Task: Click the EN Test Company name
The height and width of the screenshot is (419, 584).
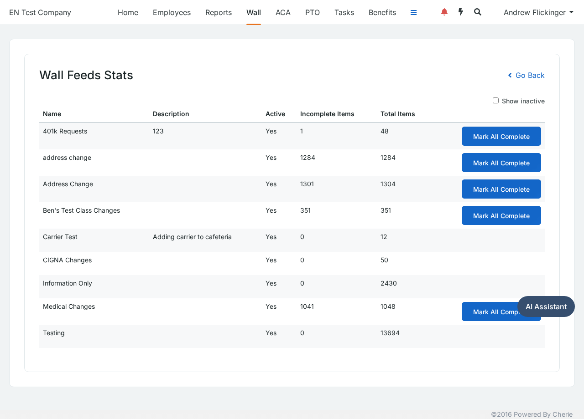Action: (40, 12)
